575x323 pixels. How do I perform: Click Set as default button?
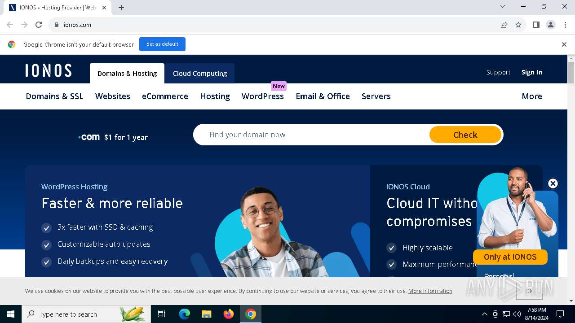point(162,44)
